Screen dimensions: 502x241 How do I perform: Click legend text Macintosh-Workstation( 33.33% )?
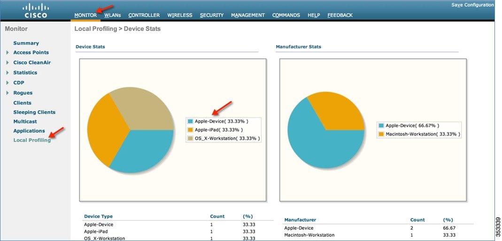point(423,134)
